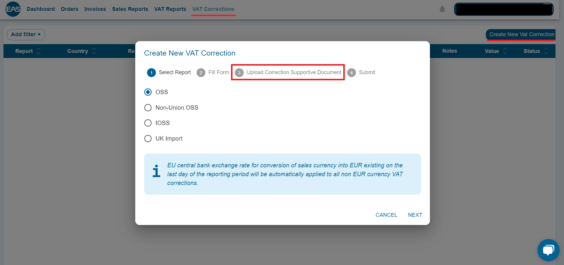Viewport: 564px width, 265px height.
Task: Open the VAT Reports menu item
Action: pos(170,9)
